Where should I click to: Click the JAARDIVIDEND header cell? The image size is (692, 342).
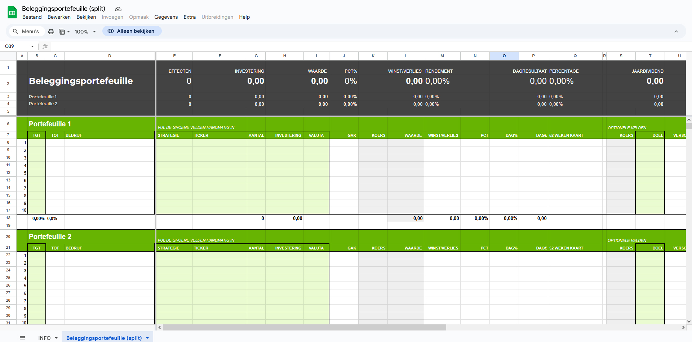647,71
